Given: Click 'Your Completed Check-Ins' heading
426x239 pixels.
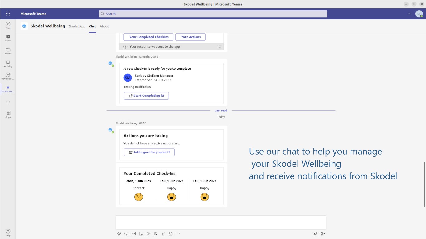Looking at the screenshot, I should (x=149, y=173).
